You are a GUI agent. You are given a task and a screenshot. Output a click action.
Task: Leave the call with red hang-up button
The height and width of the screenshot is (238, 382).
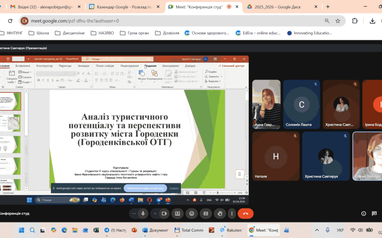(x=245, y=213)
